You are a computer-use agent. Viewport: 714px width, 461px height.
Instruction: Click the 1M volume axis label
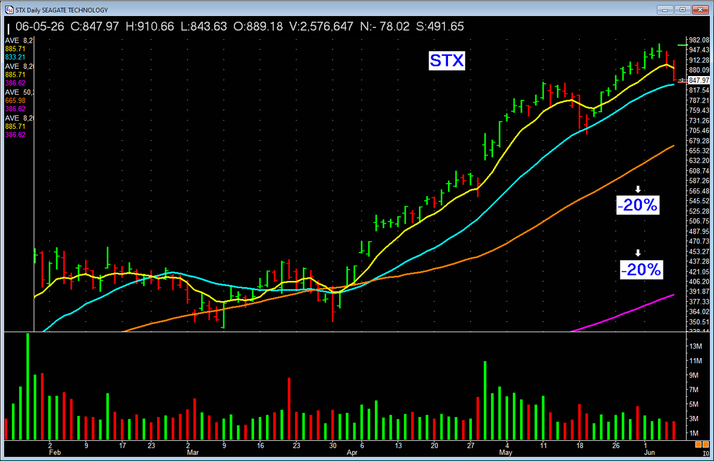pyautogui.click(x=693, y=434)
